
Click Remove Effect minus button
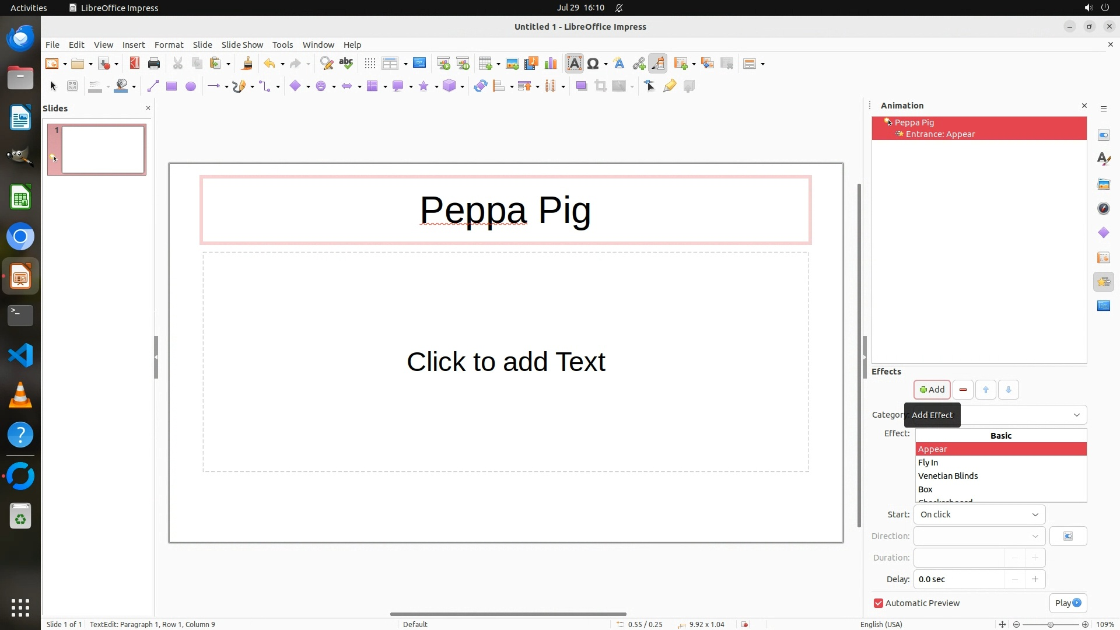[x=963, y=390]
